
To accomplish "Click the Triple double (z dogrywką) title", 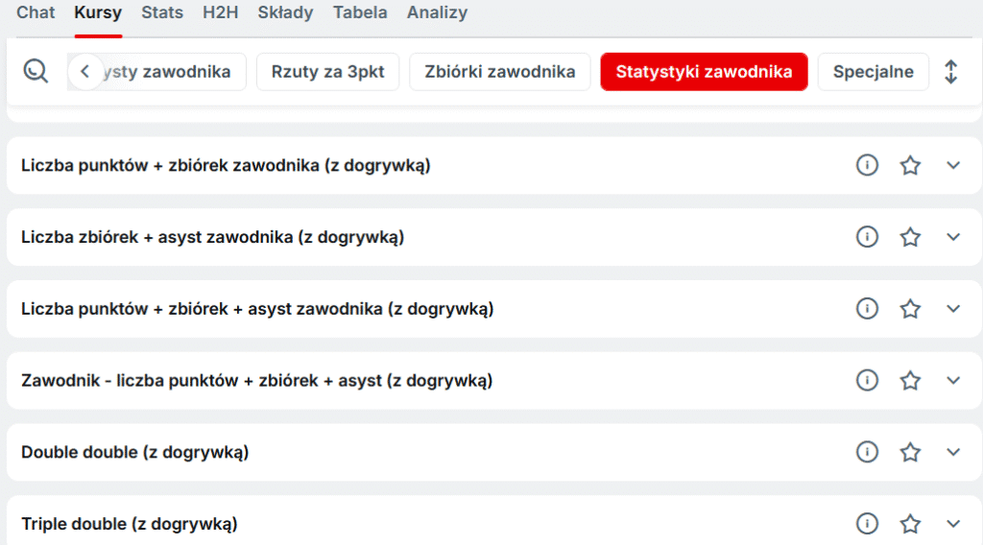I will [x=130, y=524].
